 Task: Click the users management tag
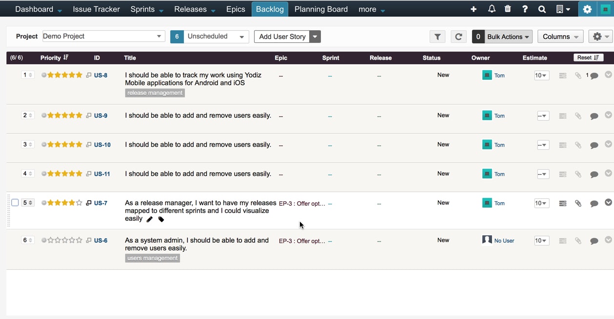tap(152, 258)
